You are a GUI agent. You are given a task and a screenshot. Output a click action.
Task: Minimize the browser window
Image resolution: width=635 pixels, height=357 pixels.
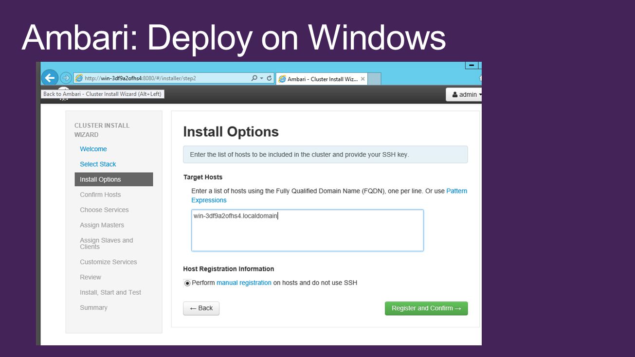(x=472, y=65)
